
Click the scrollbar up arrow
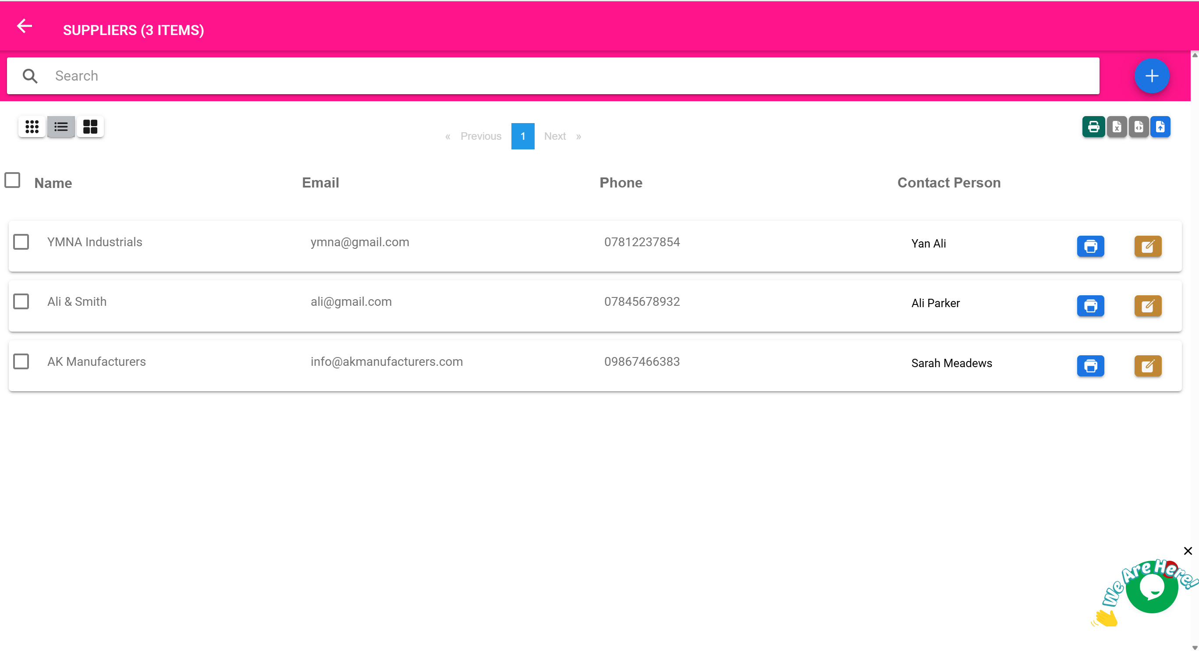point(1194,55)
